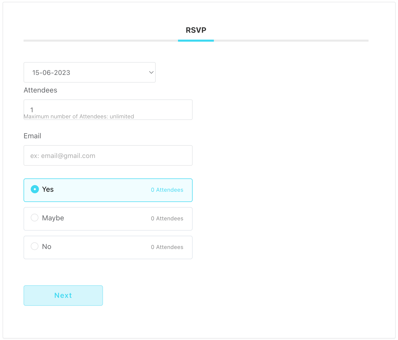Click the No row's 0 Attendees count
Viewport: 398px width, 340px height.
[167, 247]
